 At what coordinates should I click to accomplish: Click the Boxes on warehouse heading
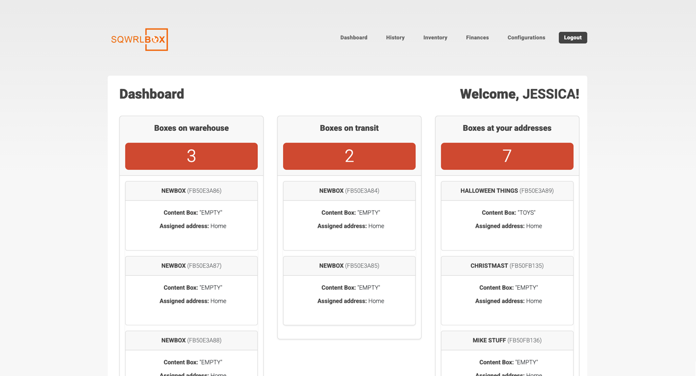[x=191, y=128]
